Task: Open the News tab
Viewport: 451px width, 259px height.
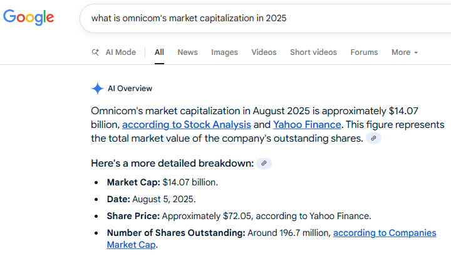Action: tap(187, 52)
